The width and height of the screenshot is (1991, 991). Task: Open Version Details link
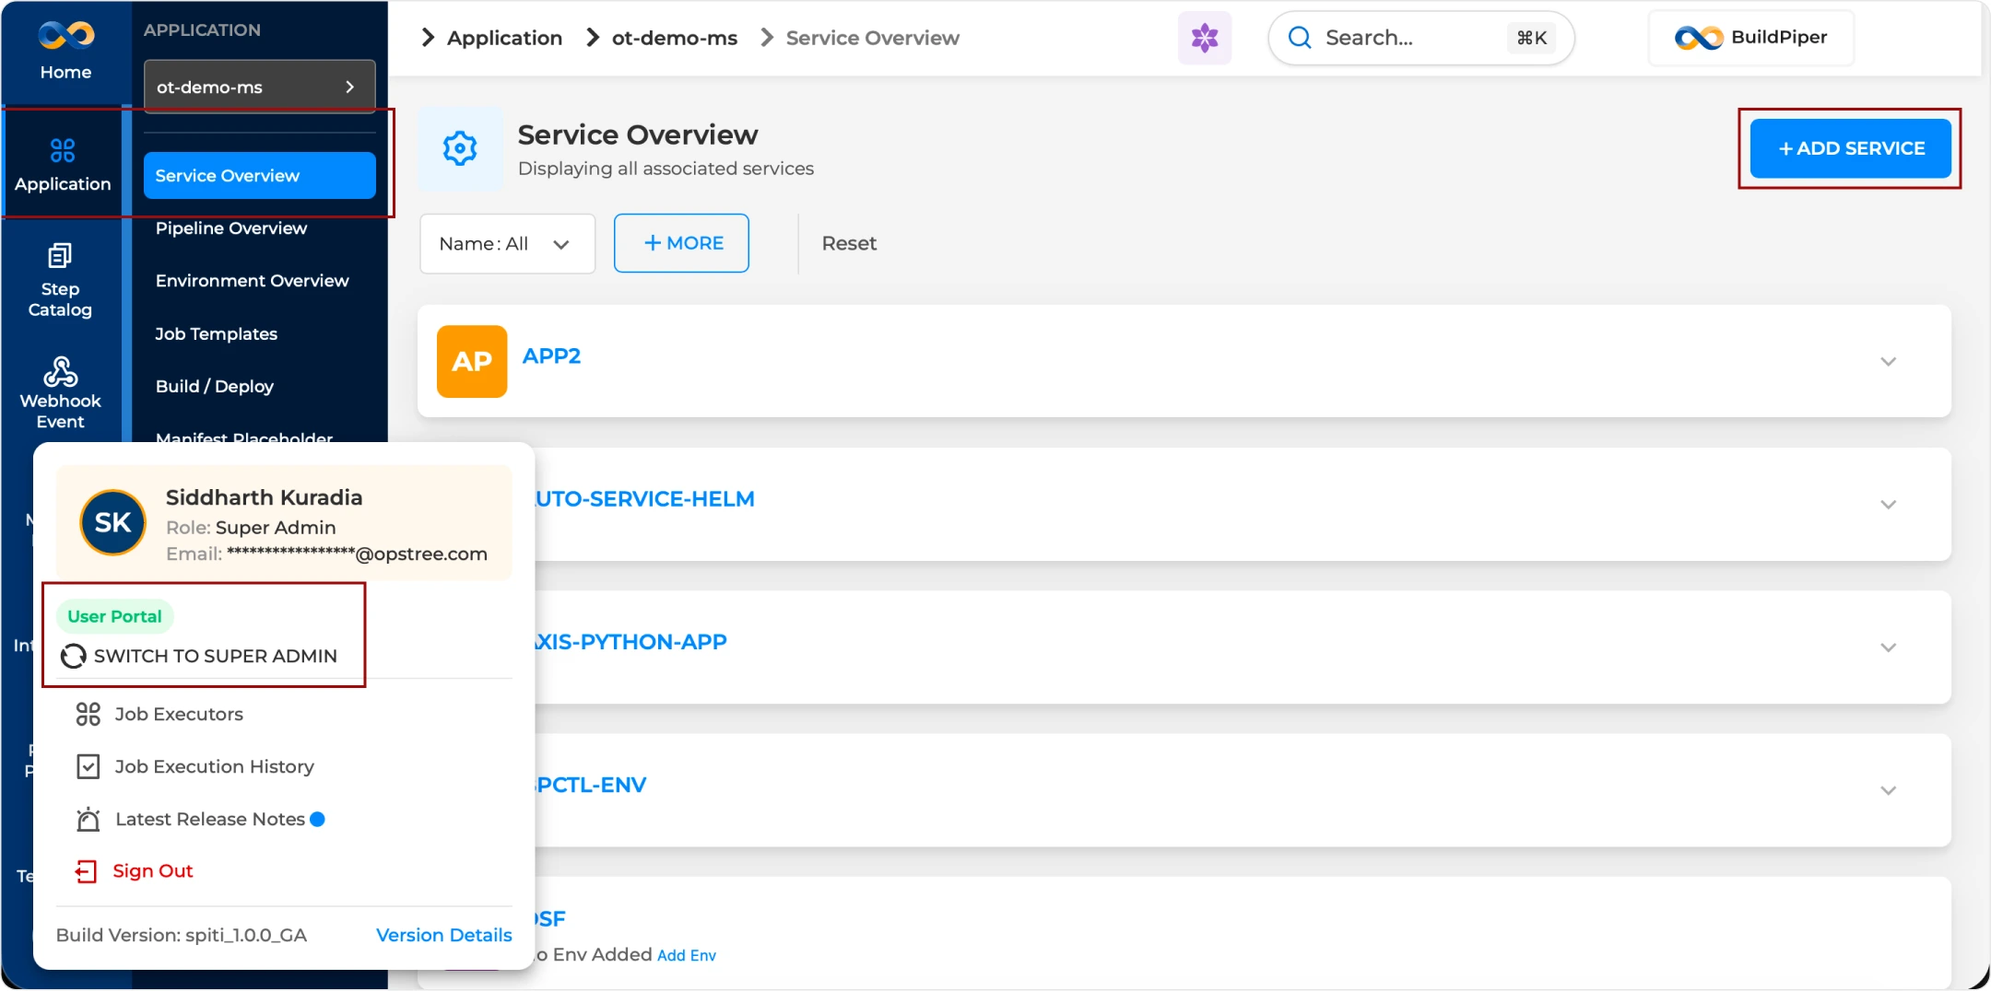443,935
